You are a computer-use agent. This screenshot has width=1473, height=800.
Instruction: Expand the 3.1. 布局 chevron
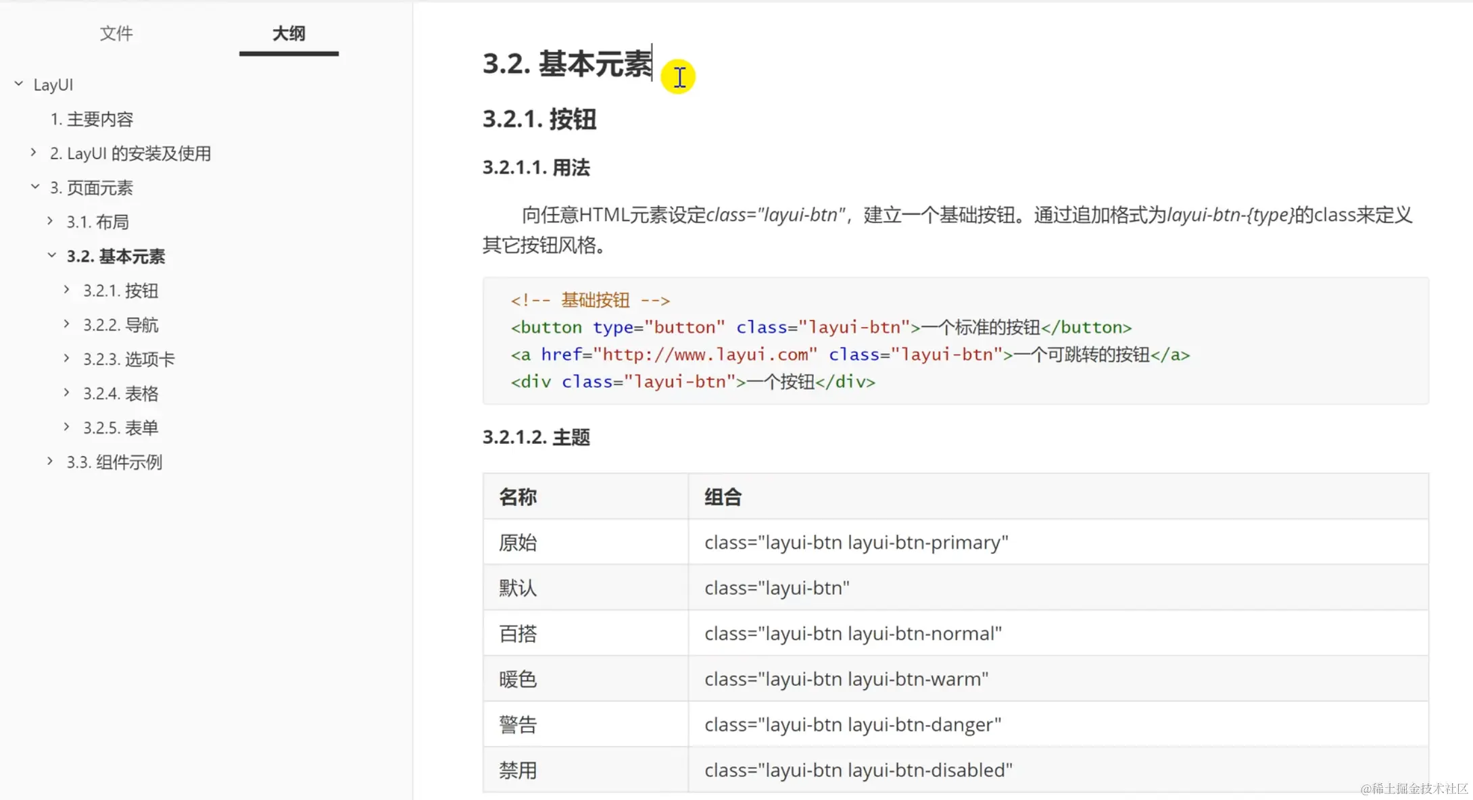pos(50,221)
